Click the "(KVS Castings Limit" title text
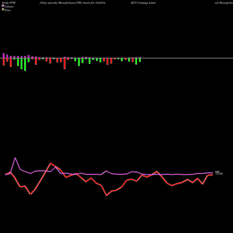The width and height of the screenshot is (233, 233). pyautogui.click(x=143, y=3)
